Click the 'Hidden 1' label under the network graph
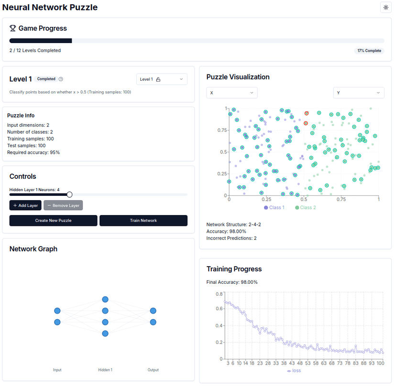Screen dimensions: 396x387 (105, 370)
